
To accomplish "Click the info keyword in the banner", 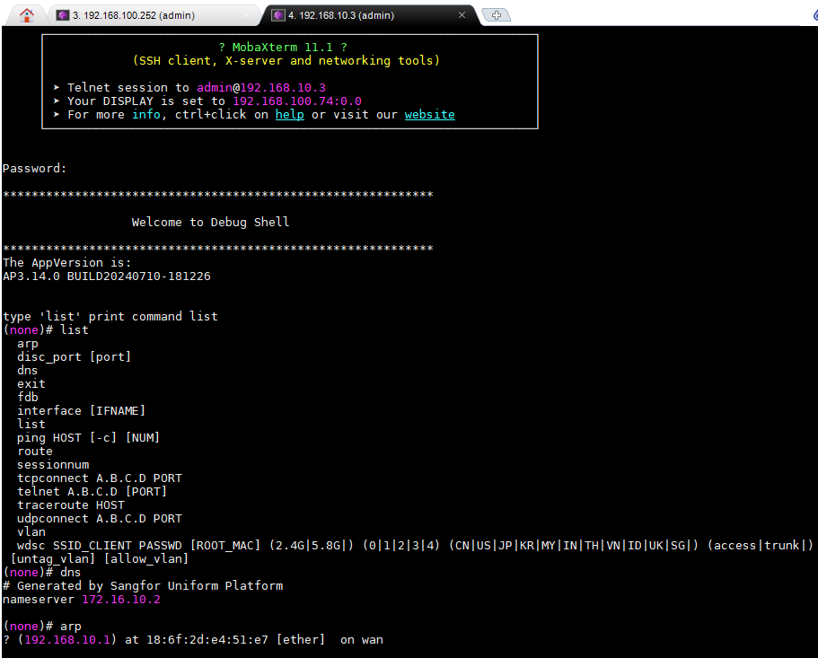I will (146, 115).
